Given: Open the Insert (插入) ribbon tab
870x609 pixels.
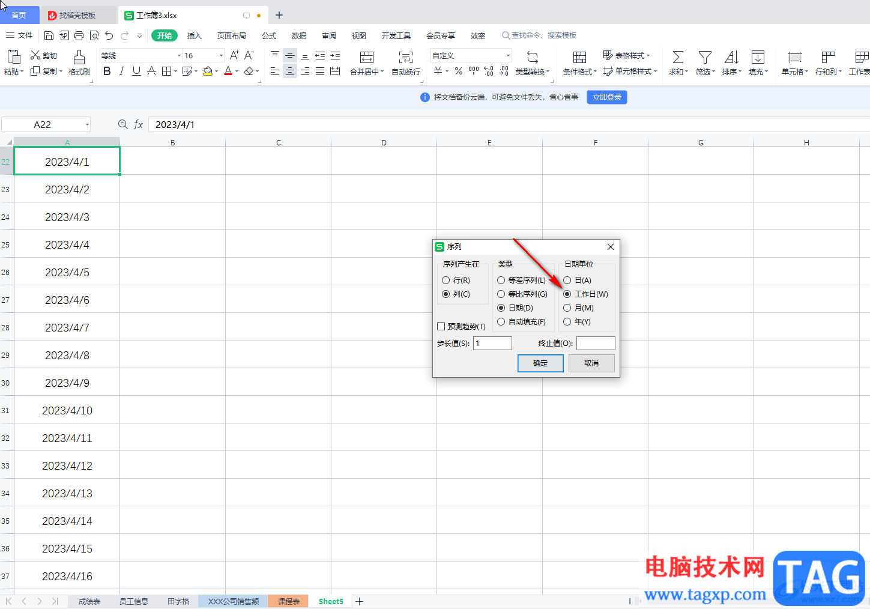Looking at the screenshot, I should 194,35.
